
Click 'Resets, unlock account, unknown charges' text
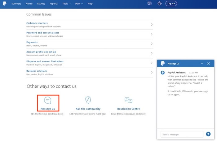[x=45, y=36]
